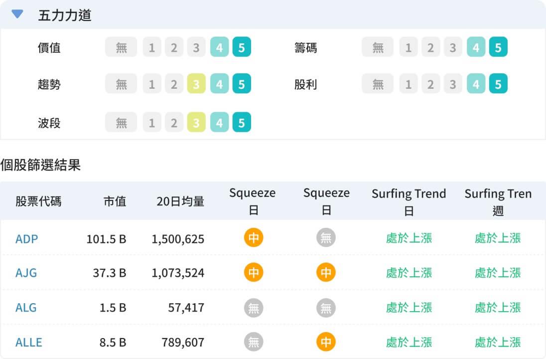The width and height of the screenshot is (546, 359).
Task: Sort by 市值 column header
Action: [115, 201]
